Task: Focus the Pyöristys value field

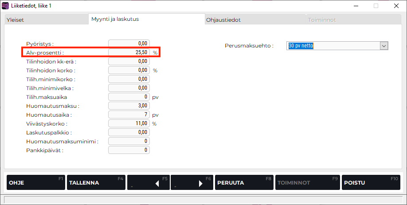Action: pos(129,43)
